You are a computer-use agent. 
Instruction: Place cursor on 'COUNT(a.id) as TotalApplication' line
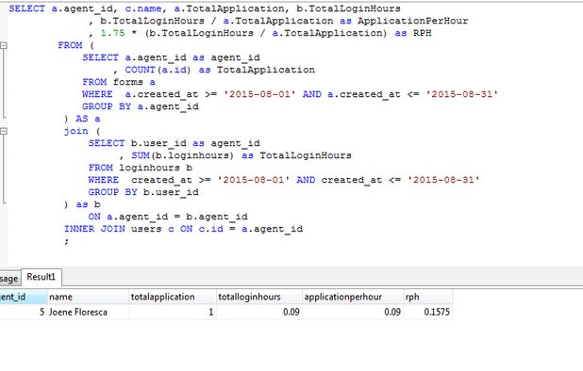214,70
